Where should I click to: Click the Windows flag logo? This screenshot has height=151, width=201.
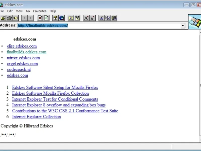click(x=195, y=22)
